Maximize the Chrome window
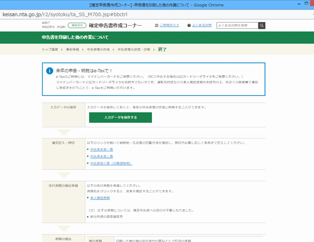 (x=306, y=3)
